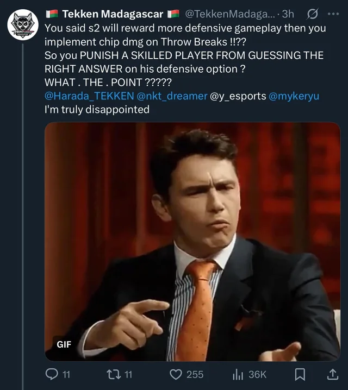Click the 36K views count
This screenshot has height=390, width=348.
(x=257, y=374)
